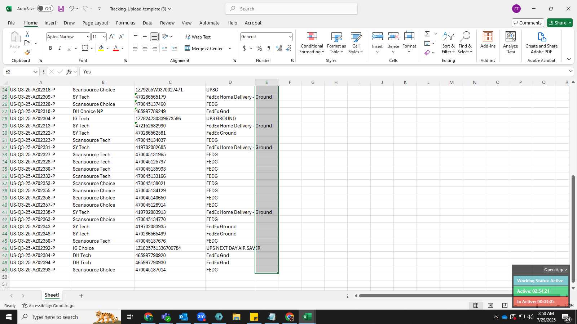
Task: Open the font size dropdown
Action: 104,37
